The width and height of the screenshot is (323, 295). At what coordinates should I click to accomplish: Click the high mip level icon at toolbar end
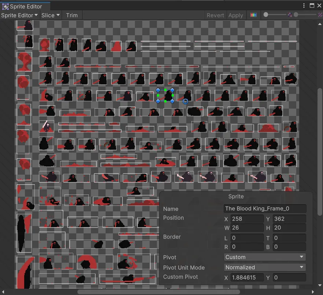[x=320, y=15]
